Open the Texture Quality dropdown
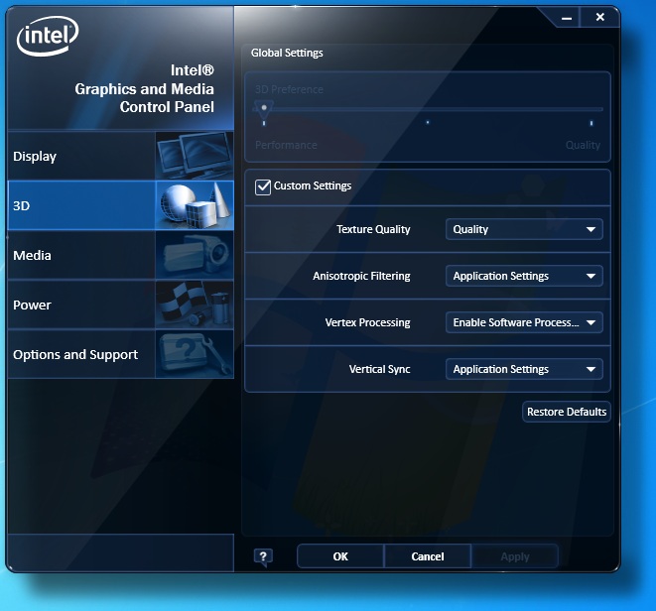This screenshot has width=656, height=611. [x=524, y=229]
